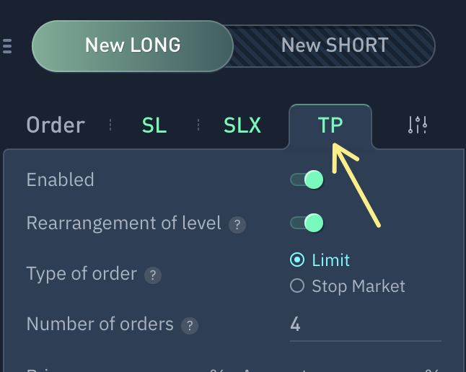
Task: Disable the Enabled toggle switch
Action: click(307, 180)
